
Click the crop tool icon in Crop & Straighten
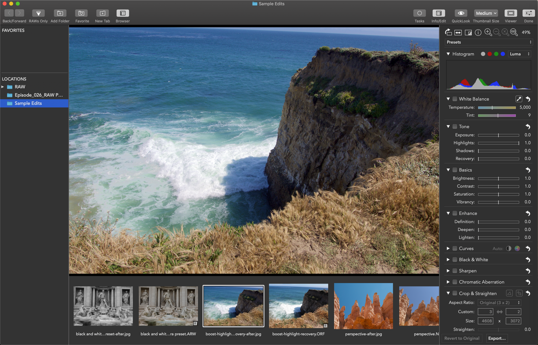pyautogui.click(x=519, y=293)
